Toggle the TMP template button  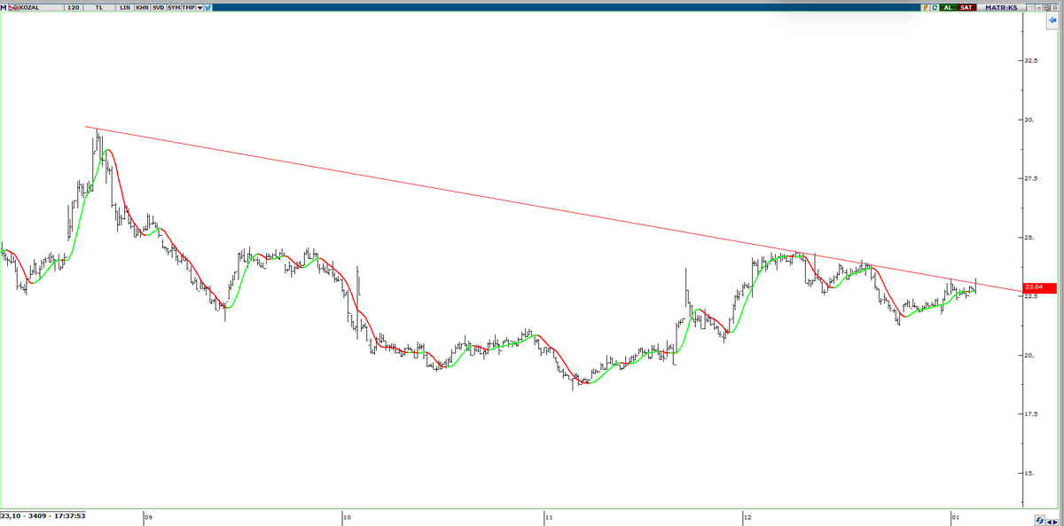pyautogui.click(x=187, y=5)
